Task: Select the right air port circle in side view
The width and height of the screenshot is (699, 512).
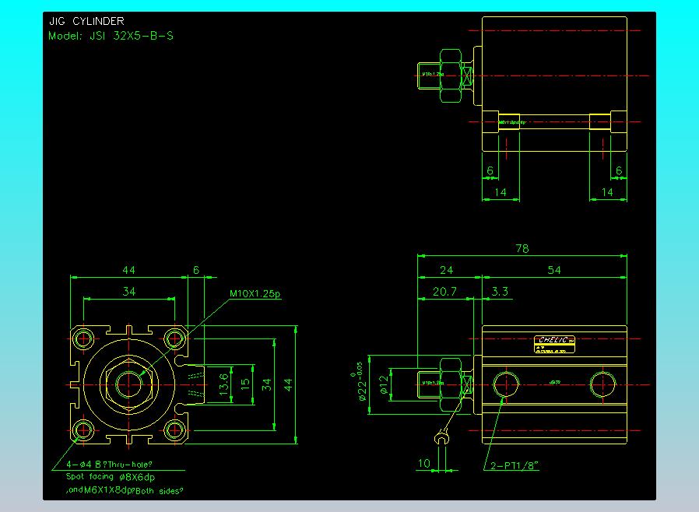Action: pos(602,384)
